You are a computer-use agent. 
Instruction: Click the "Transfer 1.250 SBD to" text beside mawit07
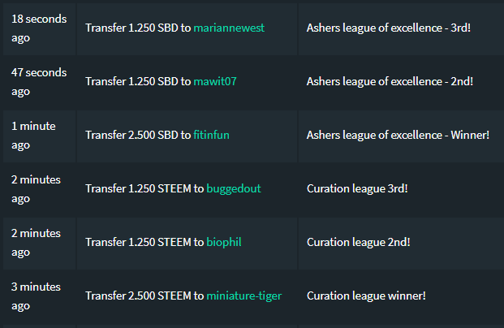[x=138, y=81]
